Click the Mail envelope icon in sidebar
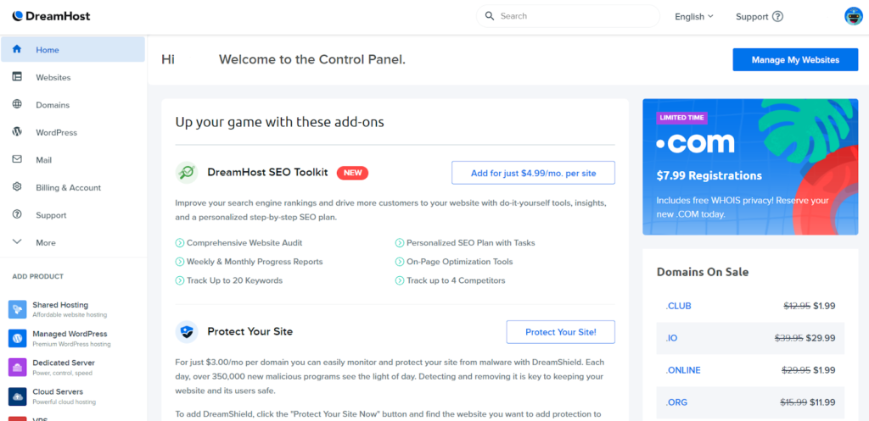The height and width of the screenshot is (421, 869). 17,159
